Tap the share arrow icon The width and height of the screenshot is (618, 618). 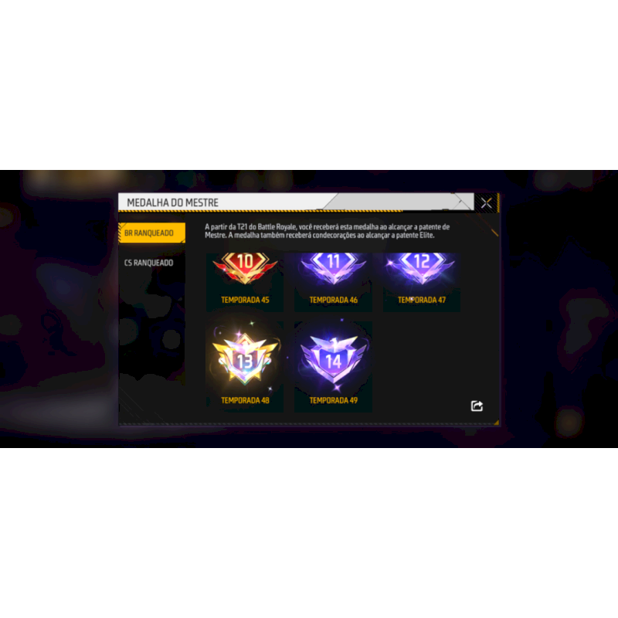click(x=477, y=406)
